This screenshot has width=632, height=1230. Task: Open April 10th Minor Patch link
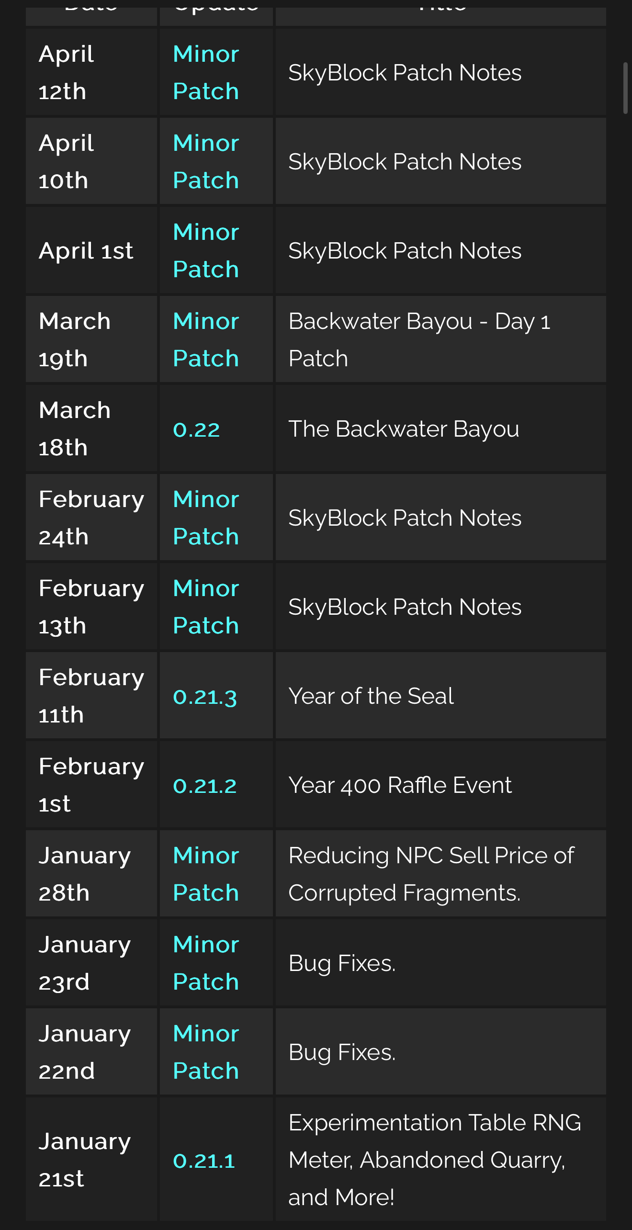click(206, 162)
